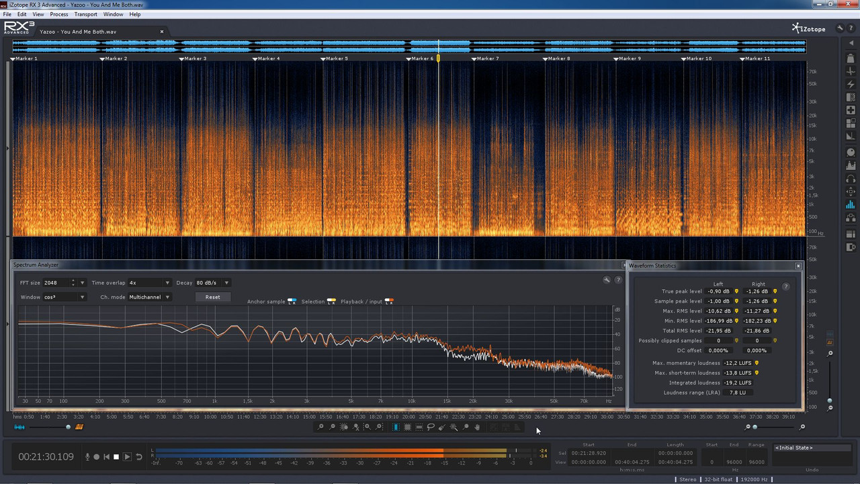Open the Process menu

click(x=59, y=14)
